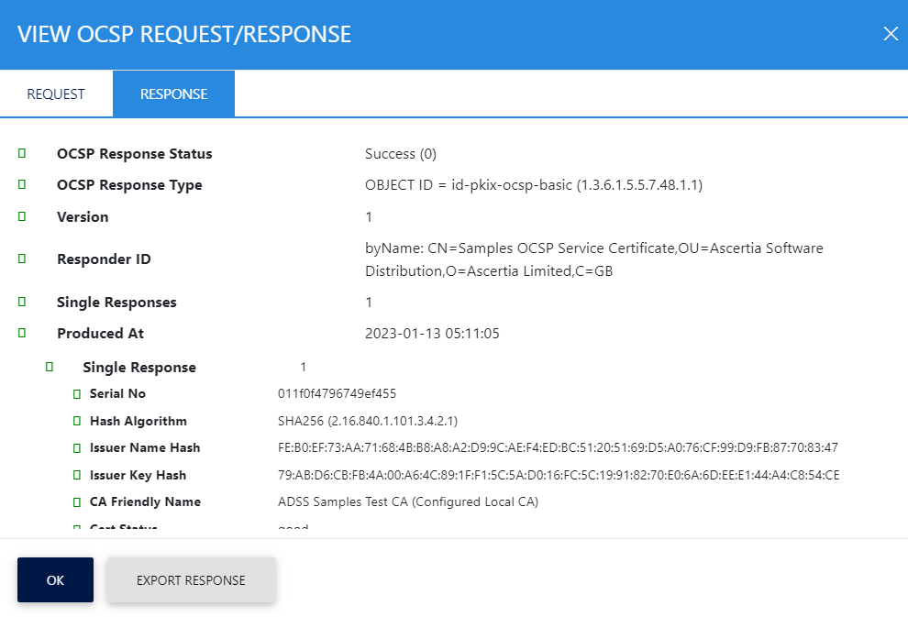Click the icon beside OCSP Response Status

22,153
